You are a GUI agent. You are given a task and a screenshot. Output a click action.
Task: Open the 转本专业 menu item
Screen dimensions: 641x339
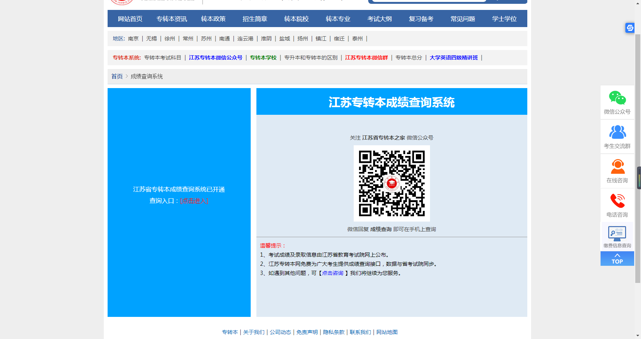tap(338, 19)
